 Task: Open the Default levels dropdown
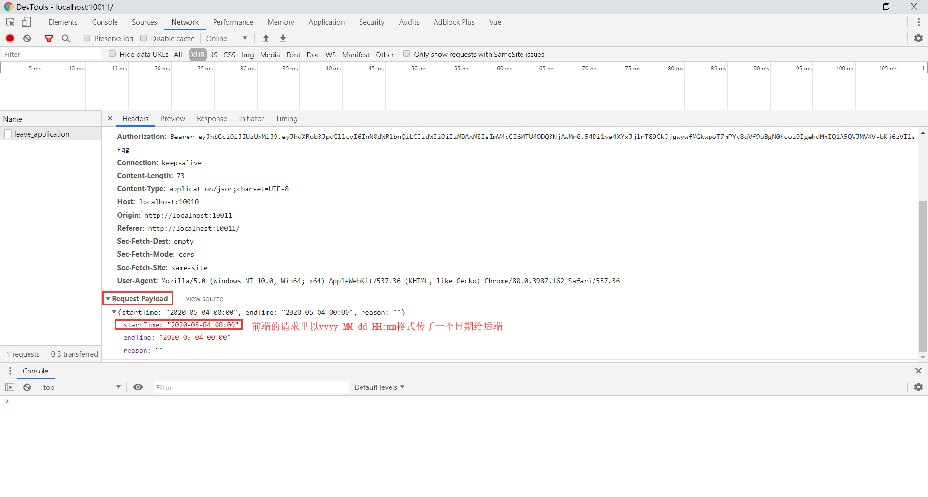379,387
